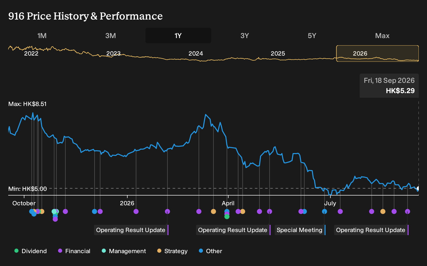Select the active 1Y range tab
The width and height of the screenshot is (427, 266).
pos(178,36)
